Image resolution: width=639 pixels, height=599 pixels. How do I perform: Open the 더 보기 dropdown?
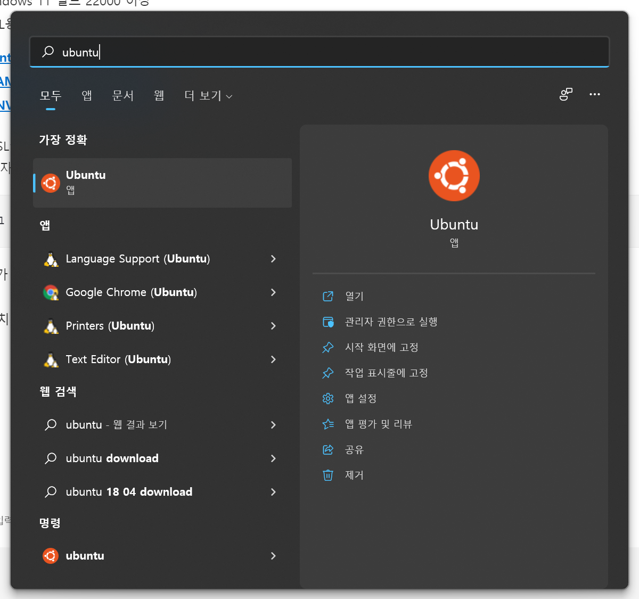point(208,96)
